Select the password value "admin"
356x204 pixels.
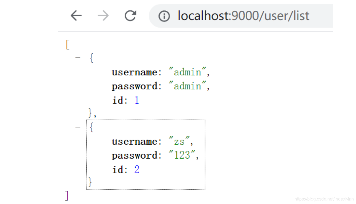188,86
